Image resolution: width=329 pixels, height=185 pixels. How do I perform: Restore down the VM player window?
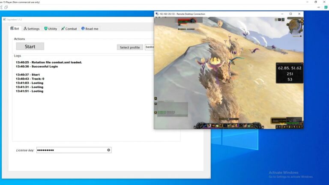click(x=316, y=2)
